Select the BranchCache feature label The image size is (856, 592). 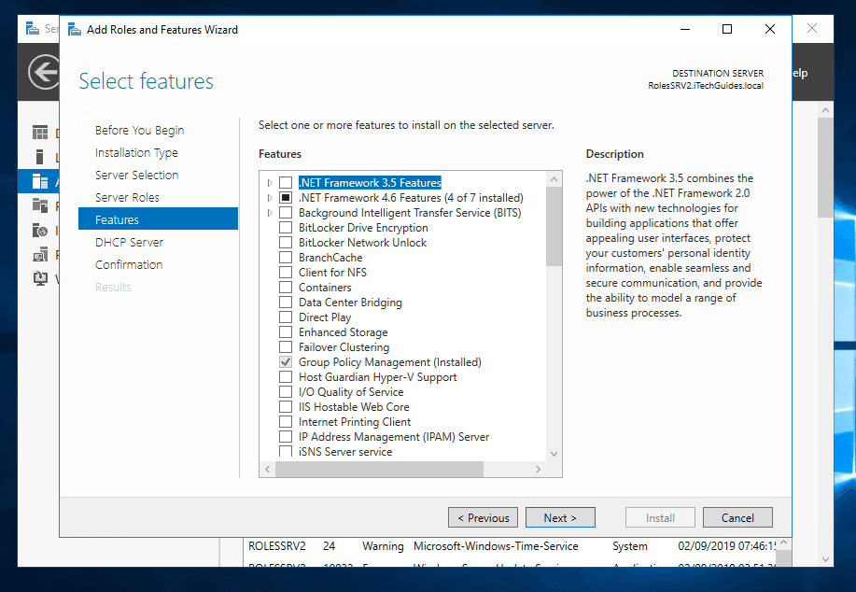330,257
